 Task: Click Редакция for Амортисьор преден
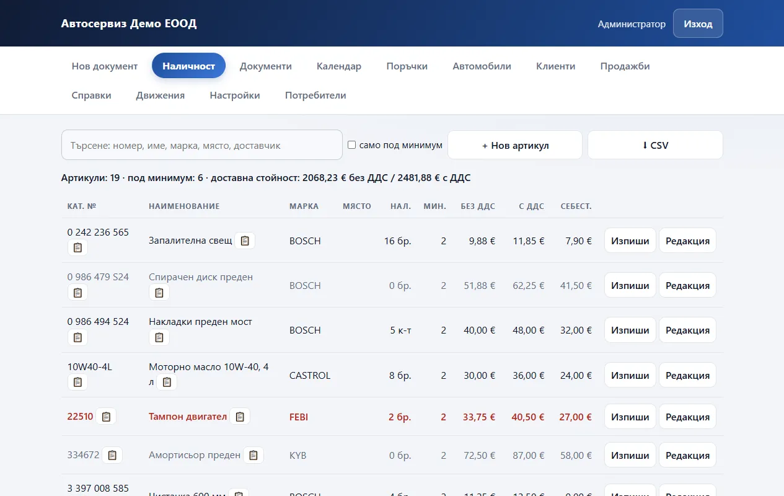pyautogui.click(x=687, y=455)
